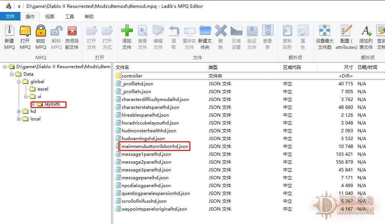The image size is (385, 224).
Task: Click the Lock MPQ (锁定MPQ) padlock icon
Action: pos(41,31)
